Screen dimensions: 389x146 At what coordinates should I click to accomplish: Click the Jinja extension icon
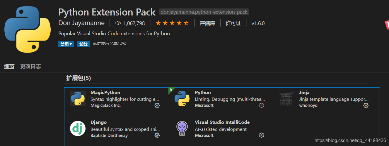286,98
